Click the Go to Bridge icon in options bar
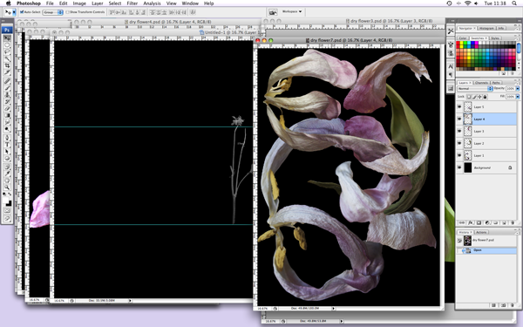 273,12
